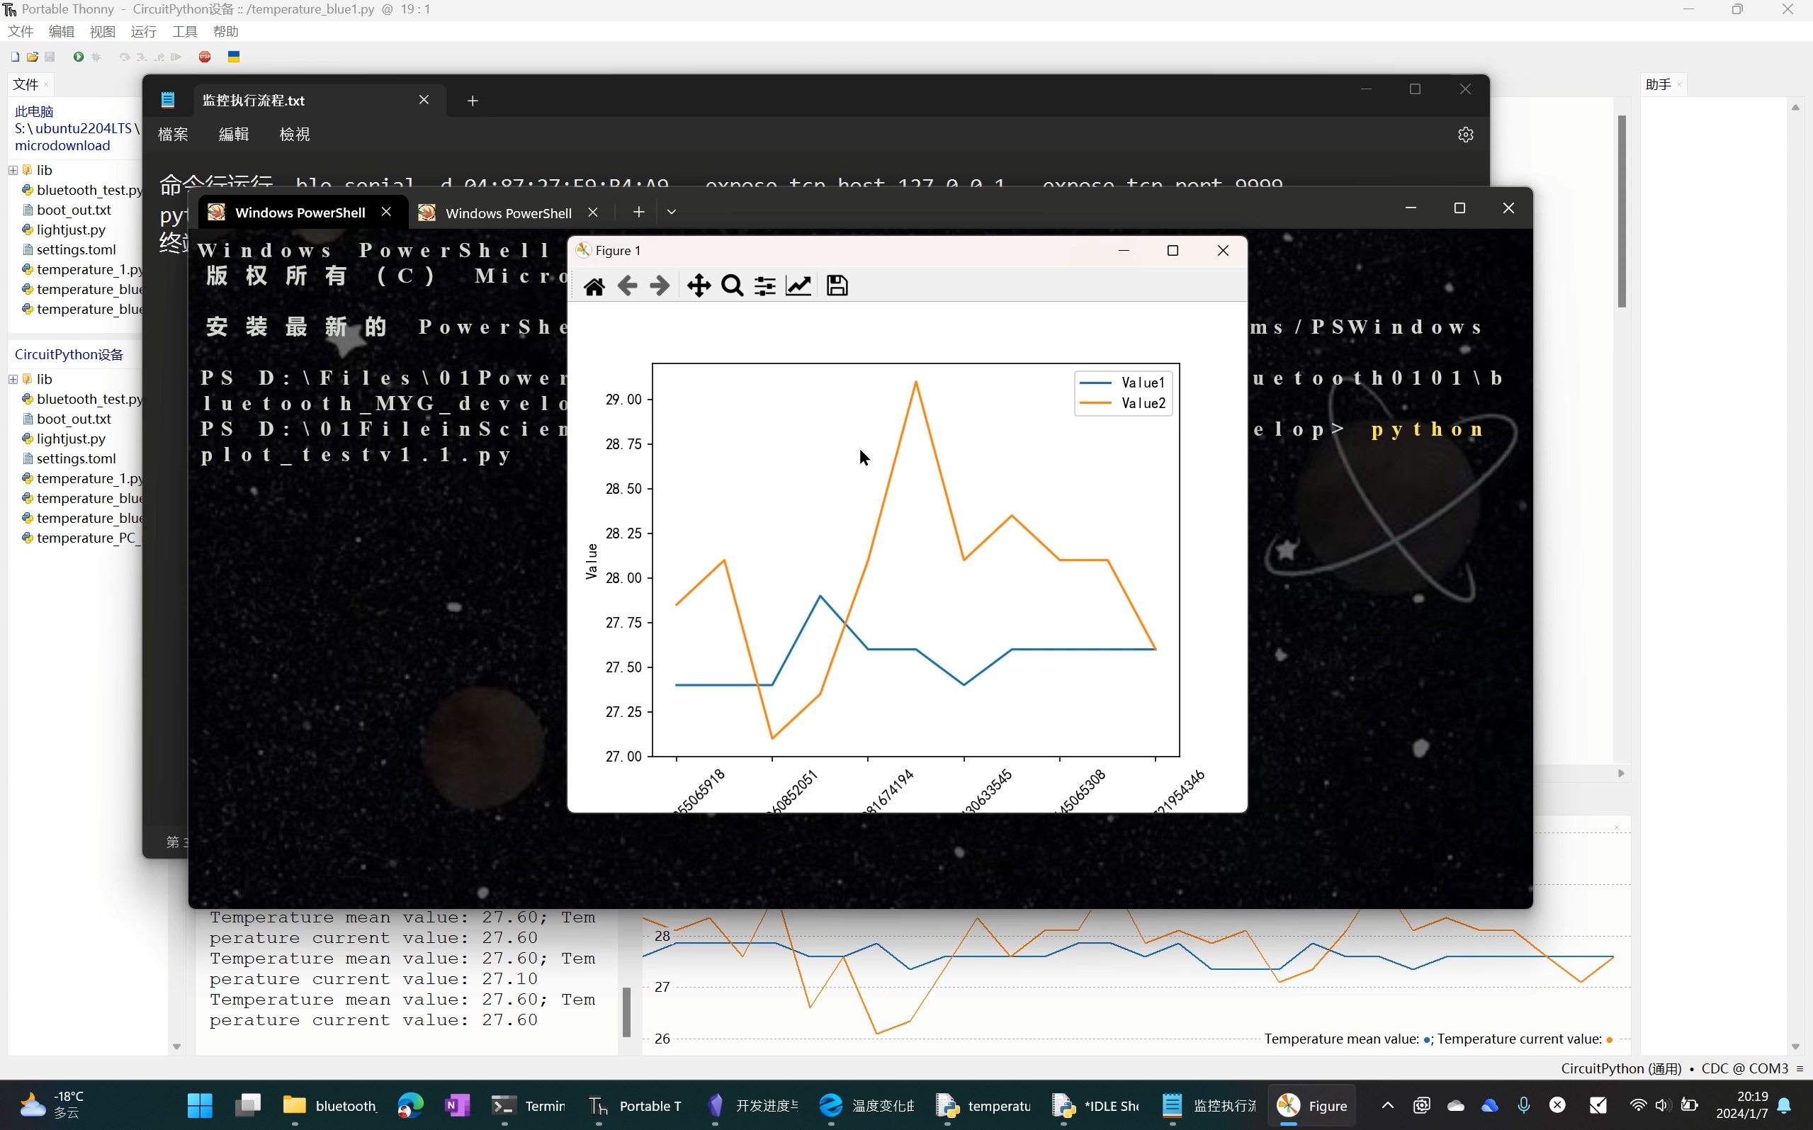Select settings.toml under CircuitPython设备
The width and height of the screenshot is (1813, 1130).
coord(77,459)
